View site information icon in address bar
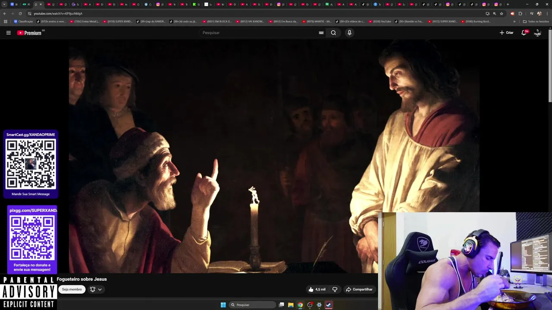 click(x=29, y=13)
